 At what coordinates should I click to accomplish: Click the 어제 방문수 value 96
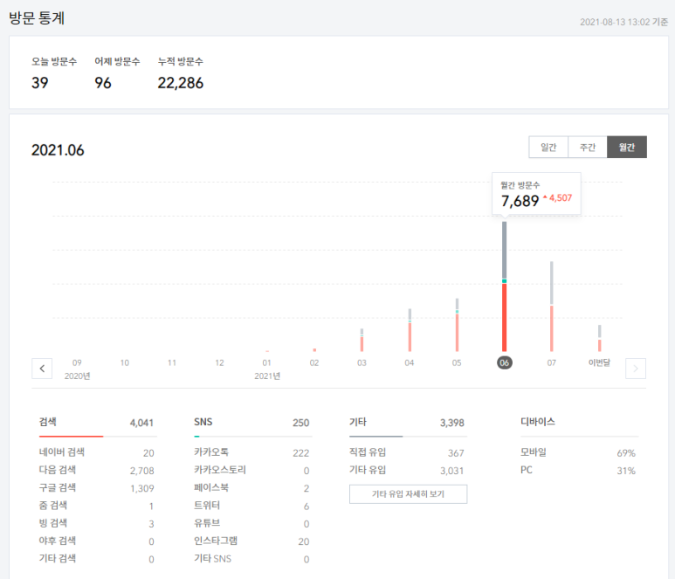click(x=103, y=83)
